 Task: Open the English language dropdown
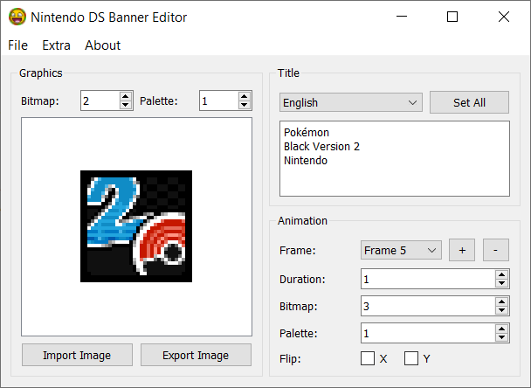(x=351, y=102)
